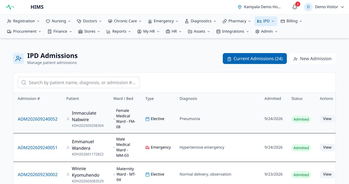Click the Billing credit card icon
The height and width of the screenshot is (184, 349).
tap(283, 21)
